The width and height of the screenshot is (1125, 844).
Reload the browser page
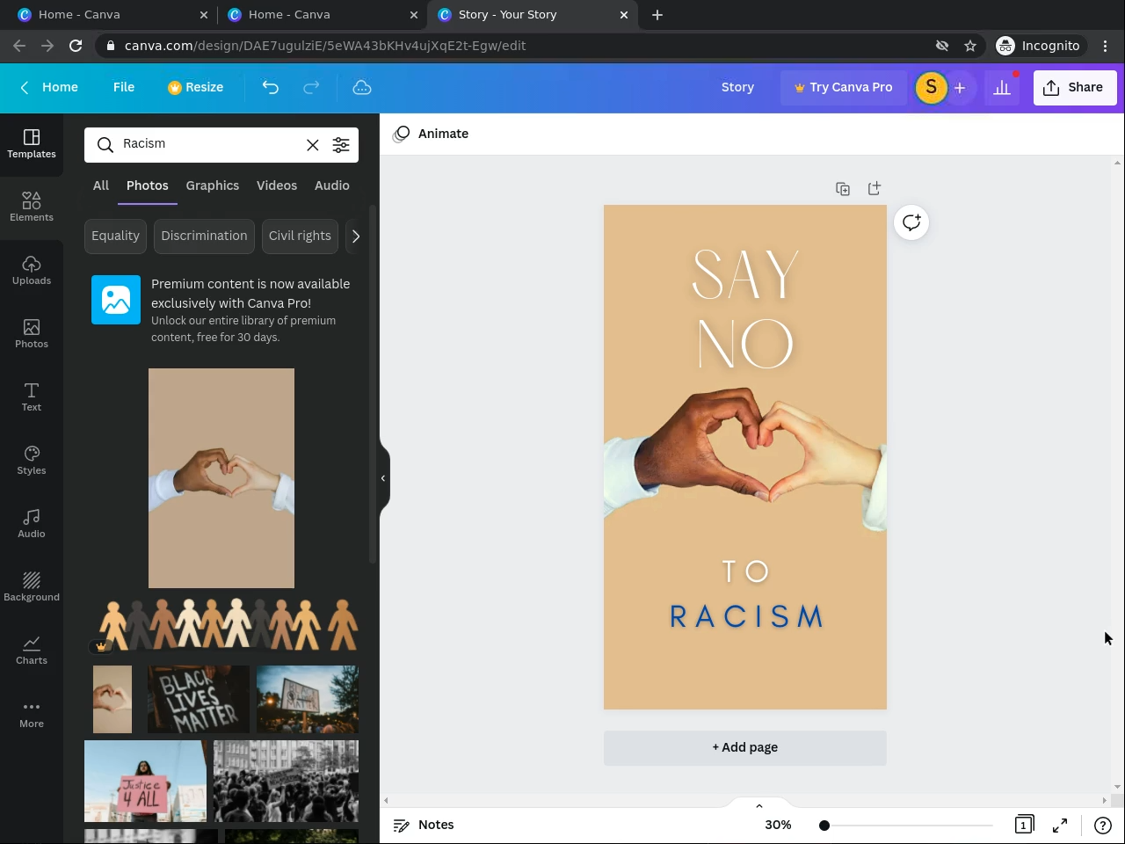pos(76,46)
